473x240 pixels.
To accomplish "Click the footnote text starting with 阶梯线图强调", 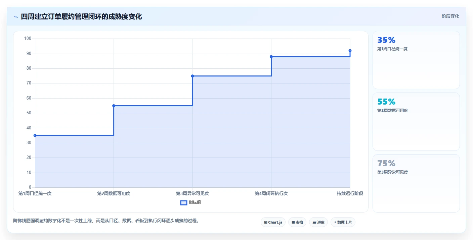I will (x=106, y=221).
